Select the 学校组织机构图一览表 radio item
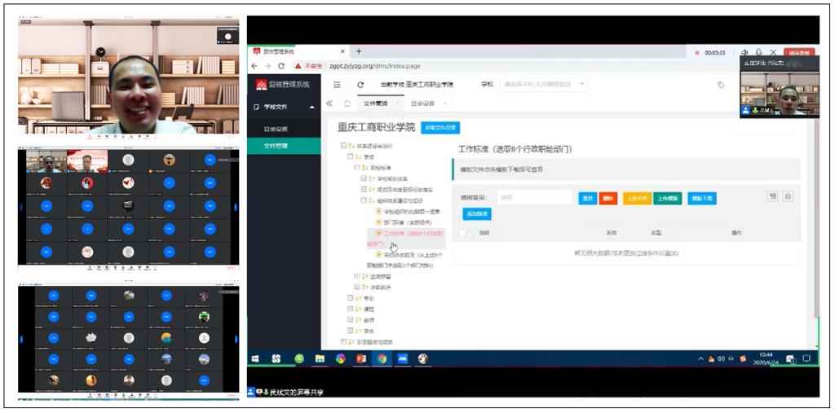Image resolution: width=835 pixels, height=413 pixels. 379,211
